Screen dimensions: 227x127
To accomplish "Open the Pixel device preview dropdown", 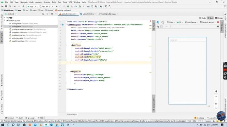I will [x=171, y=22].
